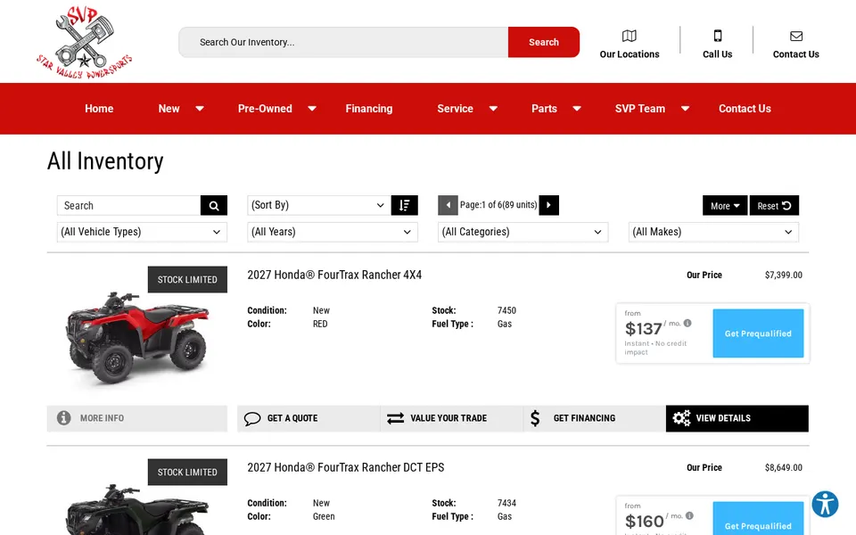Click the Star Valley Powersports logo
Screen dimensions: 856x535
pos(85,43)
